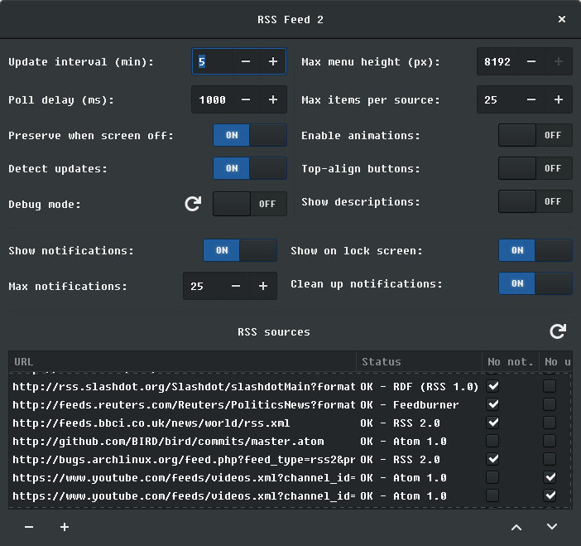This screenshot has width=581, height=546.
Task: Uncheck No not. for Slashdot feed
Action: pyautogui.click(x=492, y=386)
